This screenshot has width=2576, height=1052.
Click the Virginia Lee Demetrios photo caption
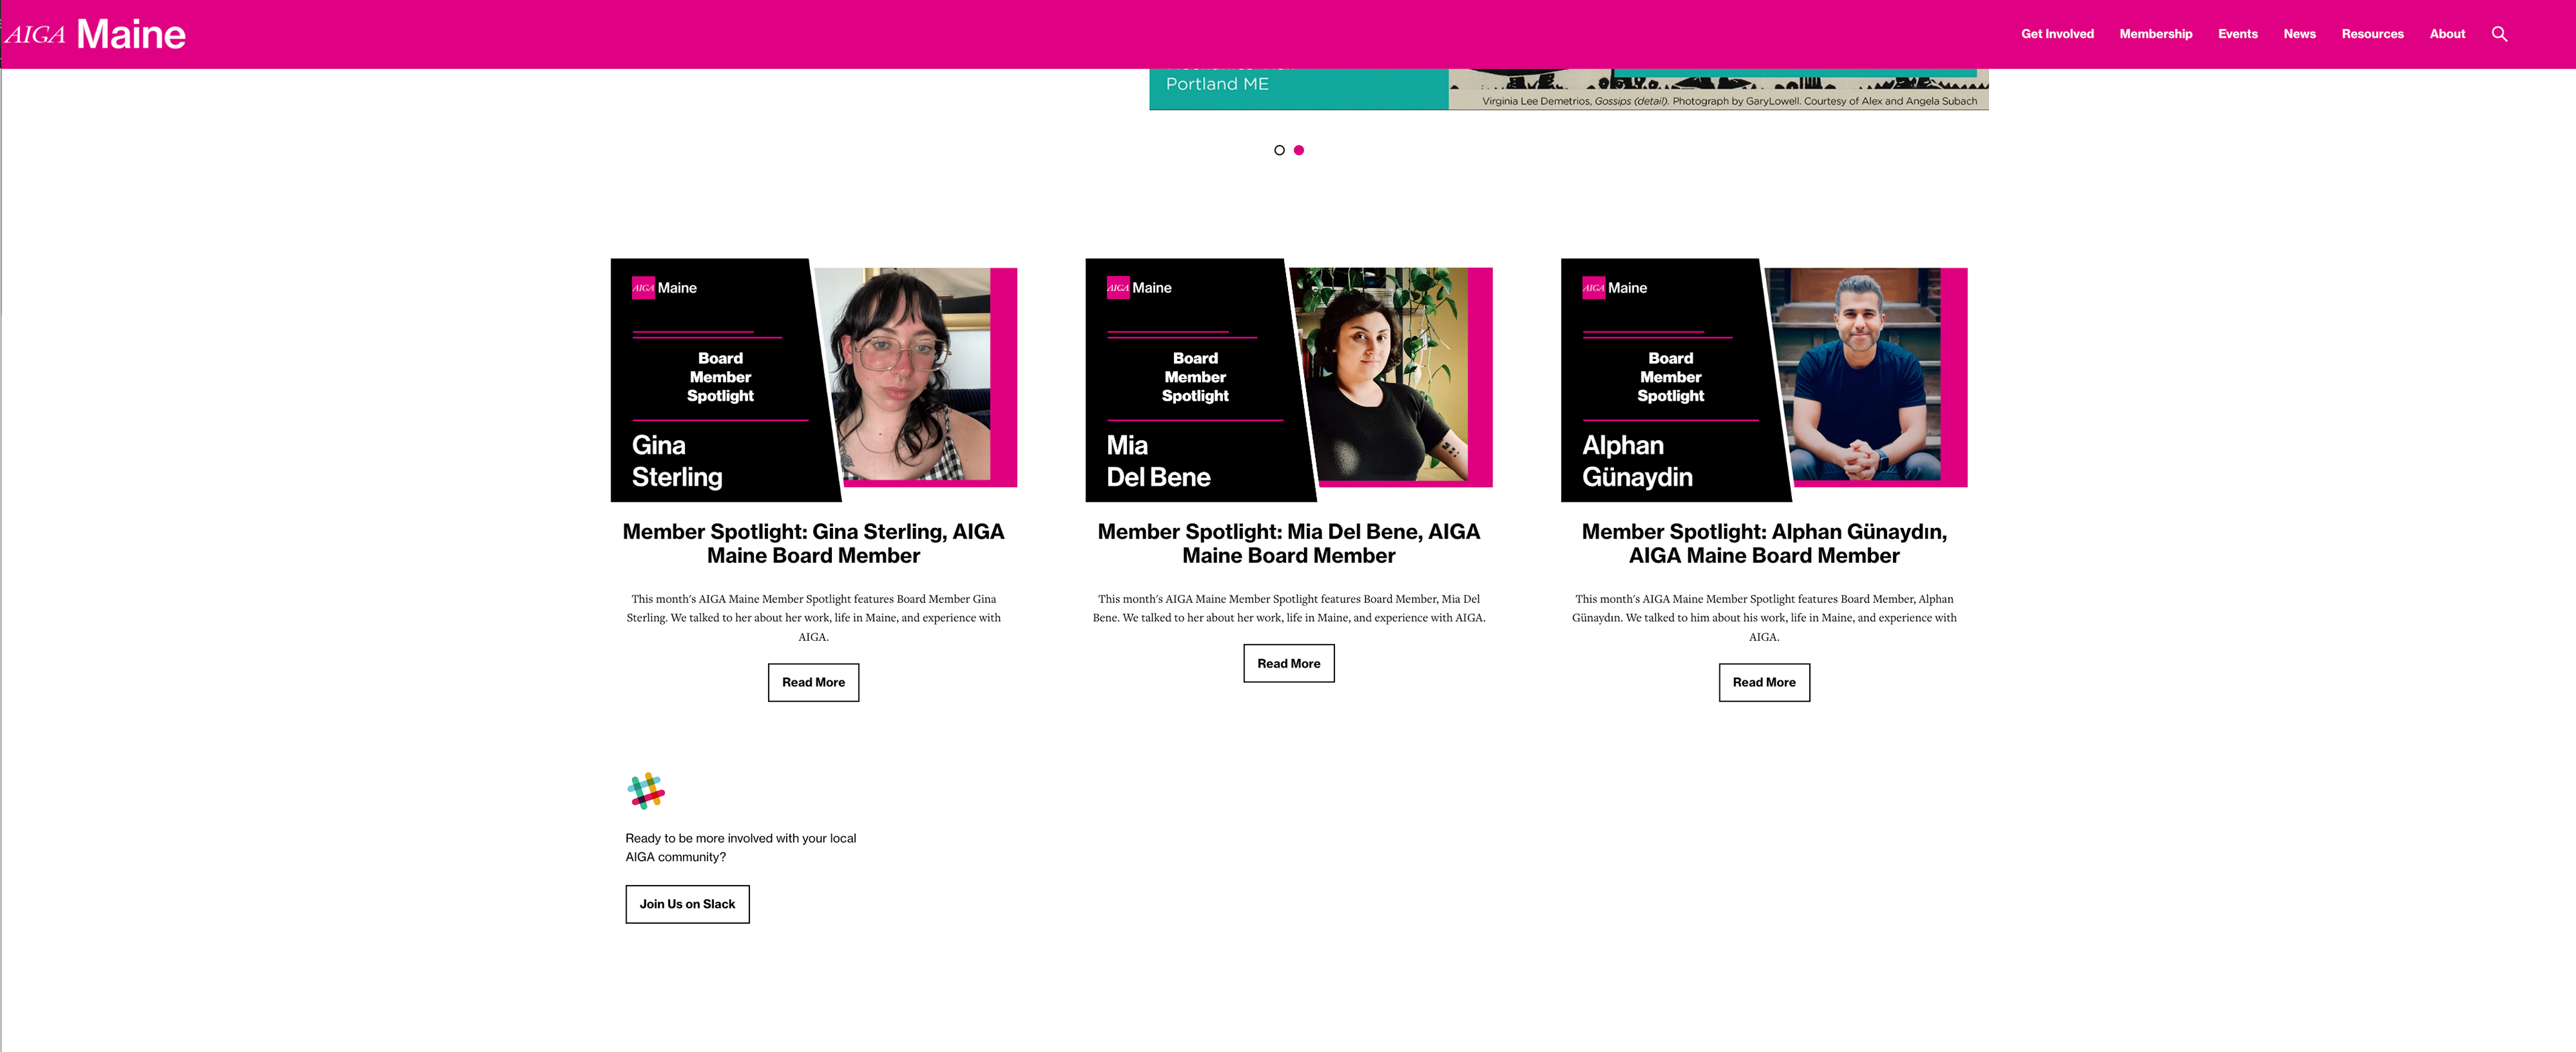pyautogui.click(x=1729, y=101)
